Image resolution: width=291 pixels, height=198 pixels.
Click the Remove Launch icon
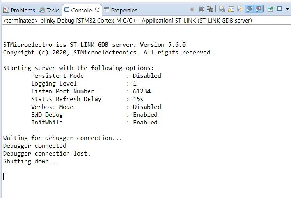coord(201,9)
